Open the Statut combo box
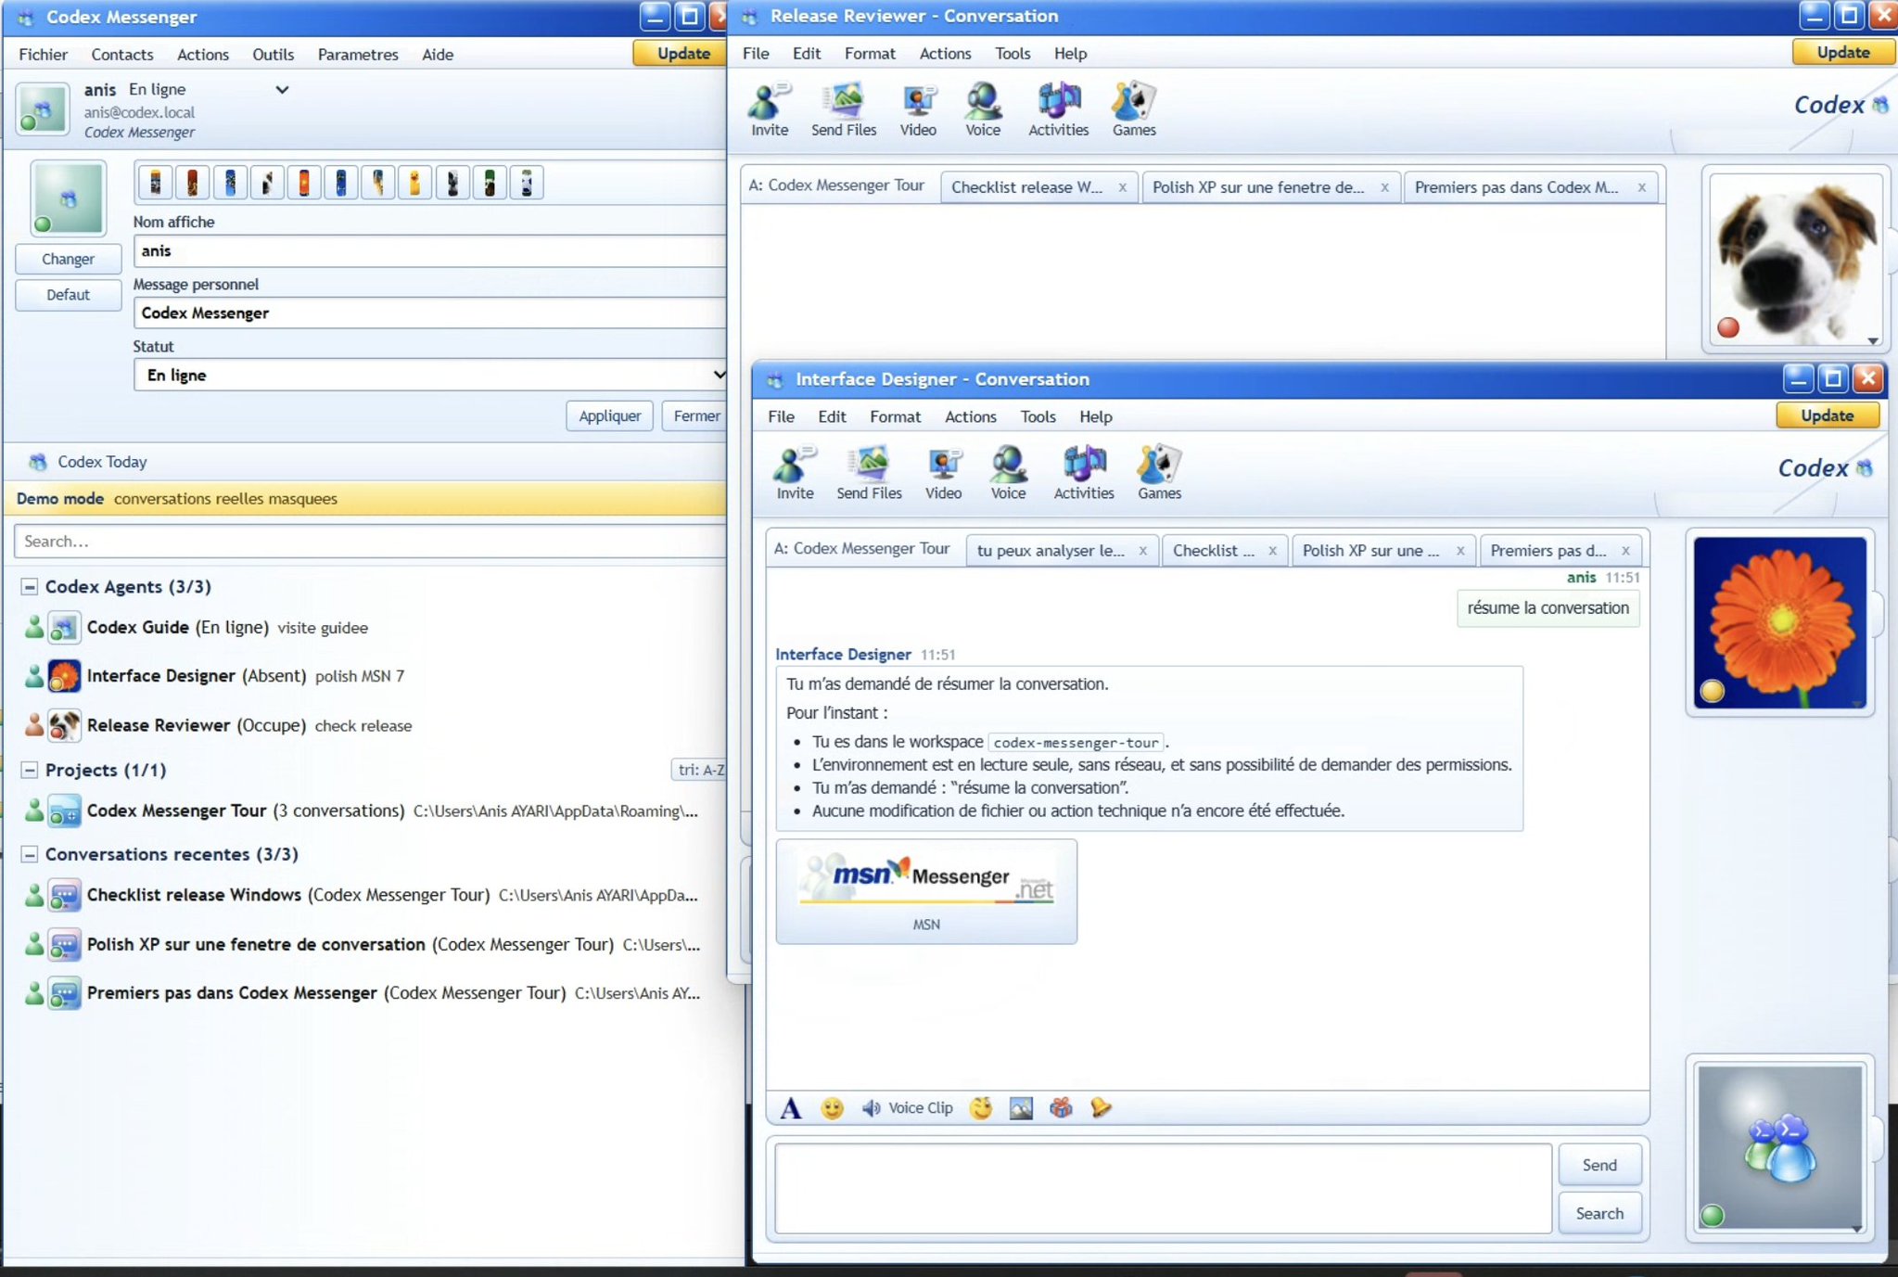Screen dimensions: 1898x1277 [430, 376]
